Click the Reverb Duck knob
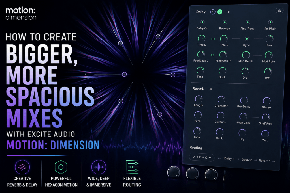The height and width of the screenshot is (193, 290). tap(219, 132)
